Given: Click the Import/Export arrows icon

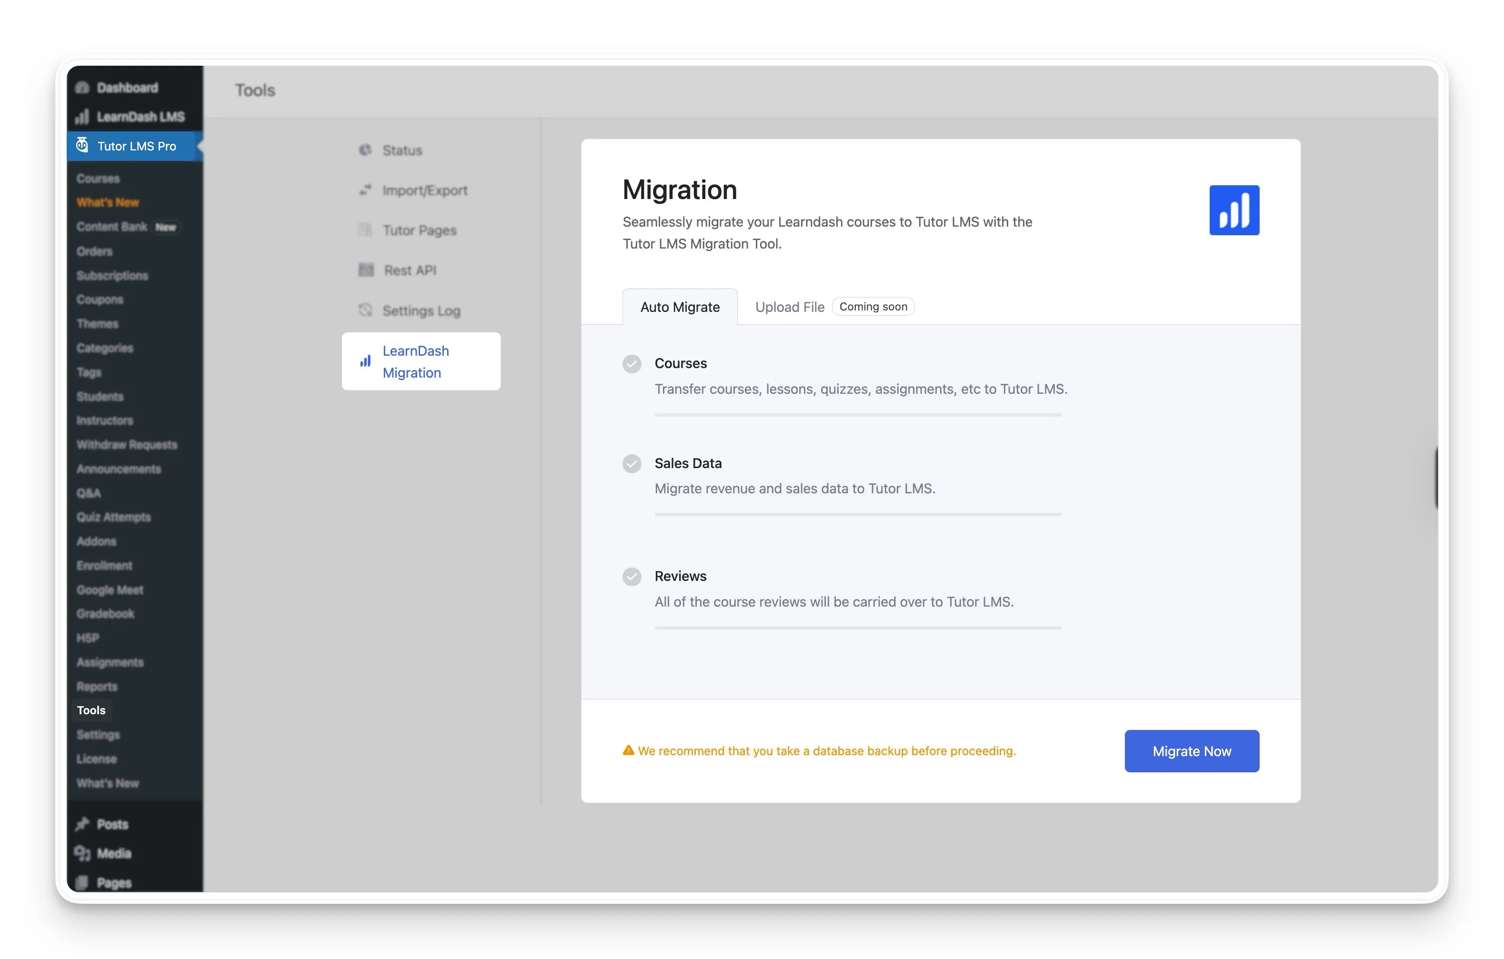Looking at the screenshot, I should coord(365,190).
